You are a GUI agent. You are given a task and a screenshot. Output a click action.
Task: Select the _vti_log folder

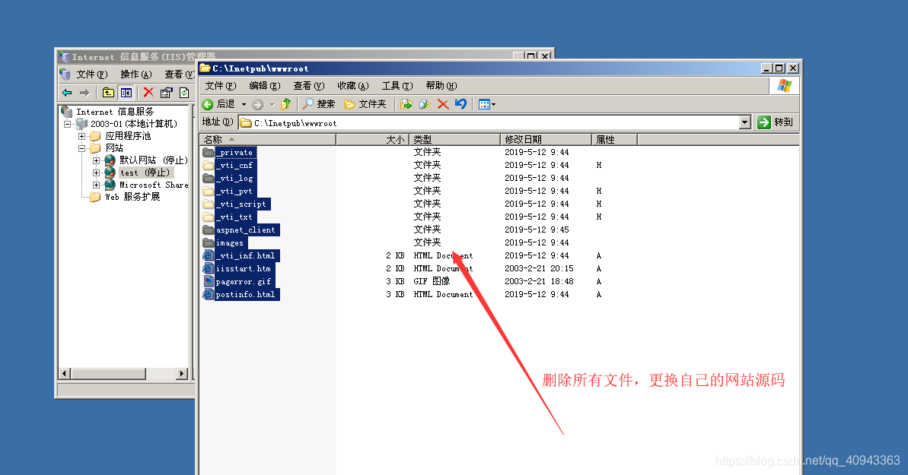click(234, 178)
